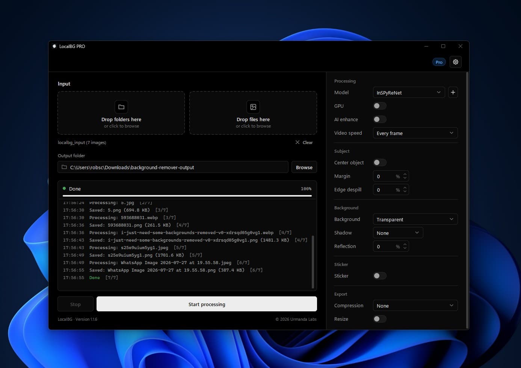The image size is (521, 368).
Task: Enable the Sticker toggle
Action: tap(379, 276)
